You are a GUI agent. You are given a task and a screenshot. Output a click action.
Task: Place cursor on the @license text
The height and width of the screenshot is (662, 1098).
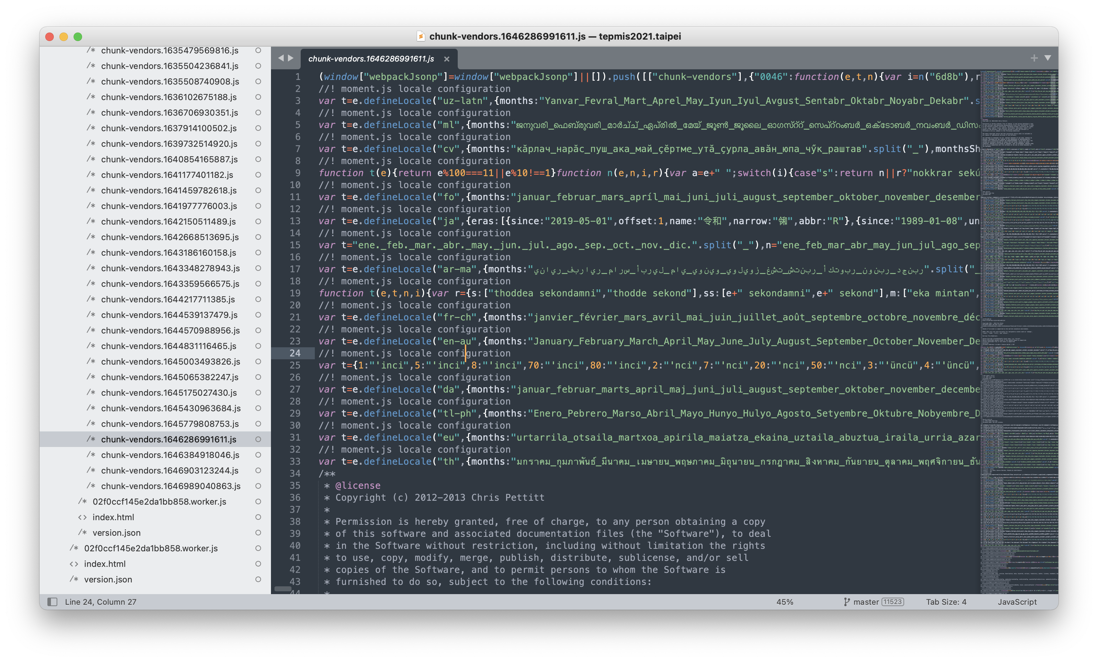click(358, 486)
